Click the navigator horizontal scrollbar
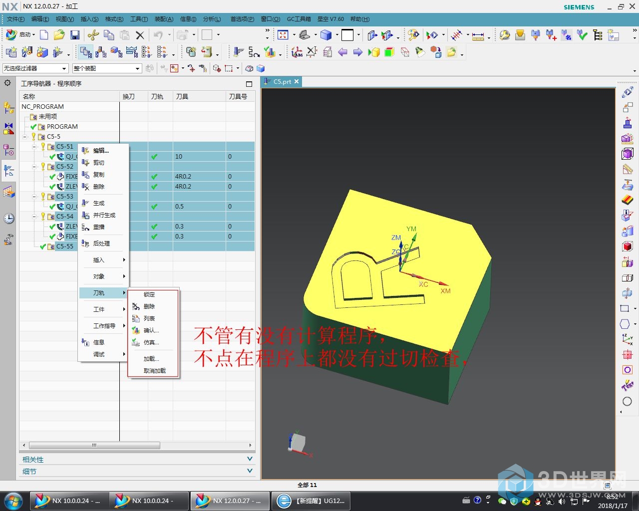This screenshot has height=511, width=639. (x=95, y=445)
